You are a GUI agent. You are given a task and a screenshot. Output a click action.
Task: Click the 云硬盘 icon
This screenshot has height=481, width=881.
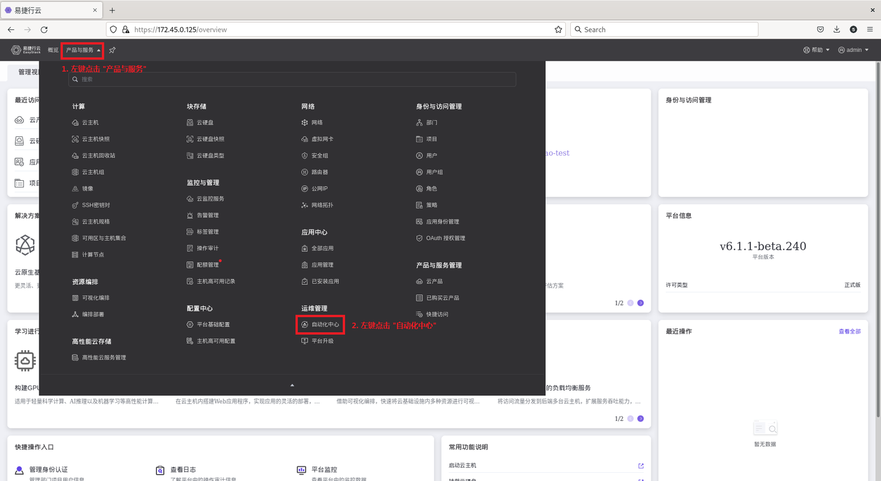(190, 123)
